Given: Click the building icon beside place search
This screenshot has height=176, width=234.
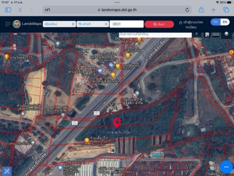Looking at the screenshot, I should [x=207, y=34].
